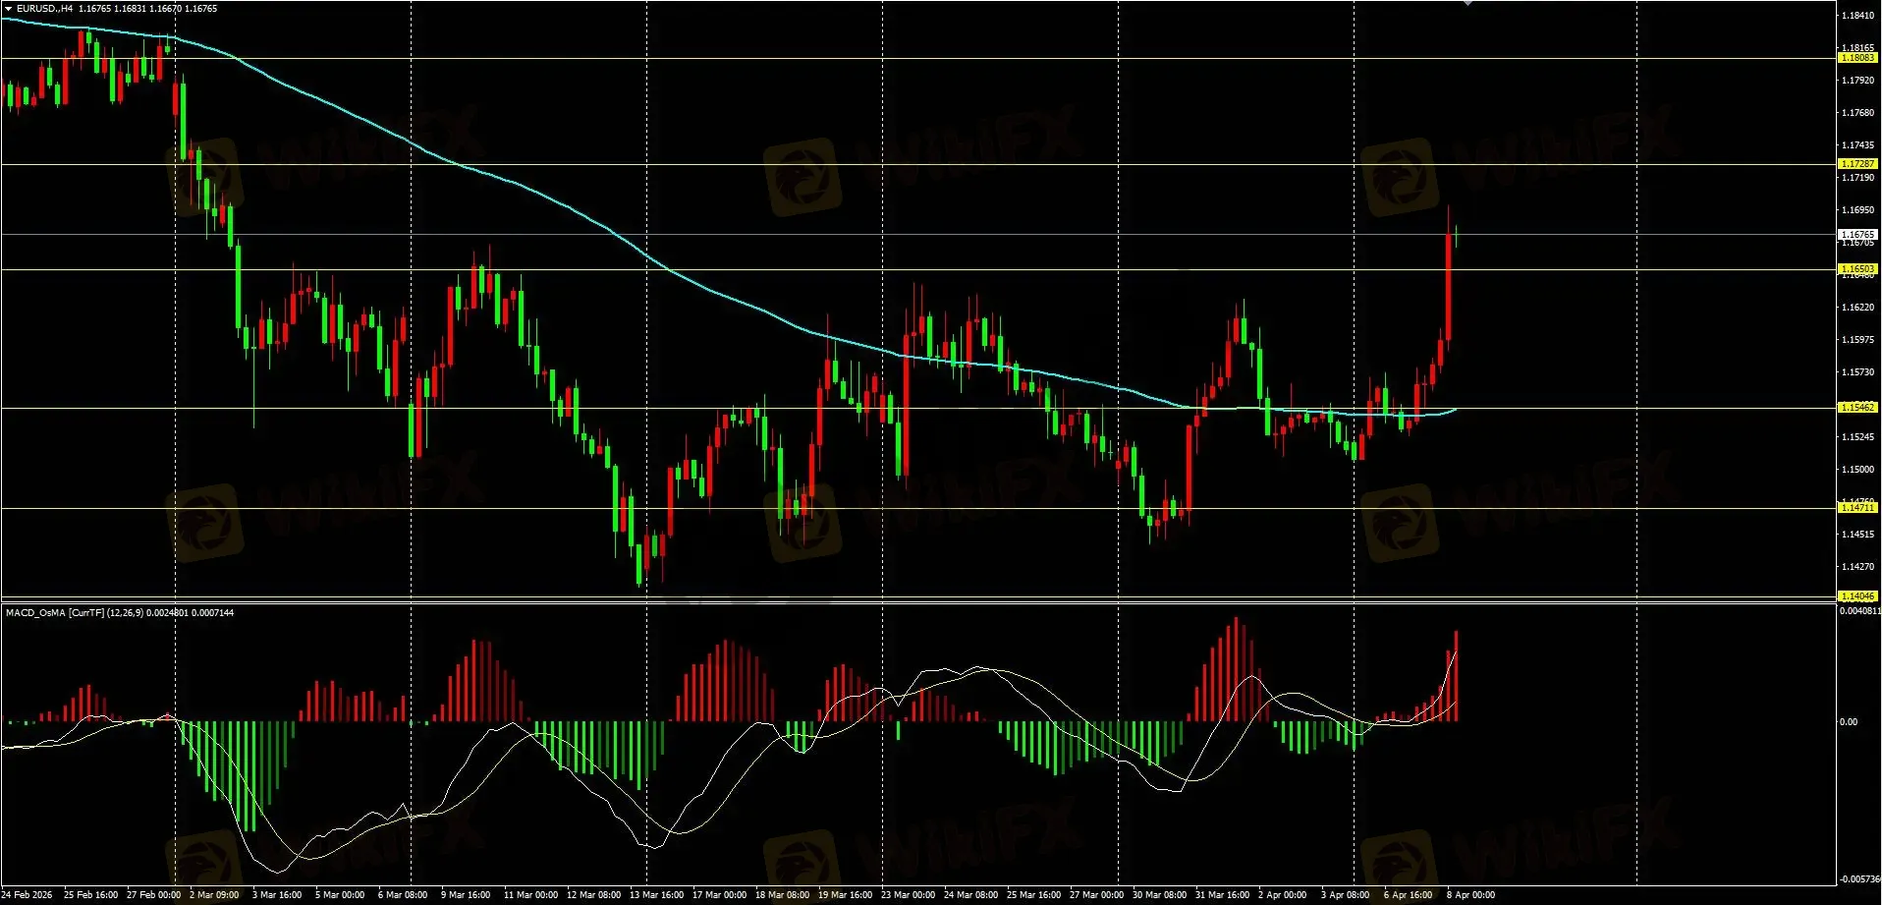Click the 1.18083 yellow price level tag

[1857, 58]
